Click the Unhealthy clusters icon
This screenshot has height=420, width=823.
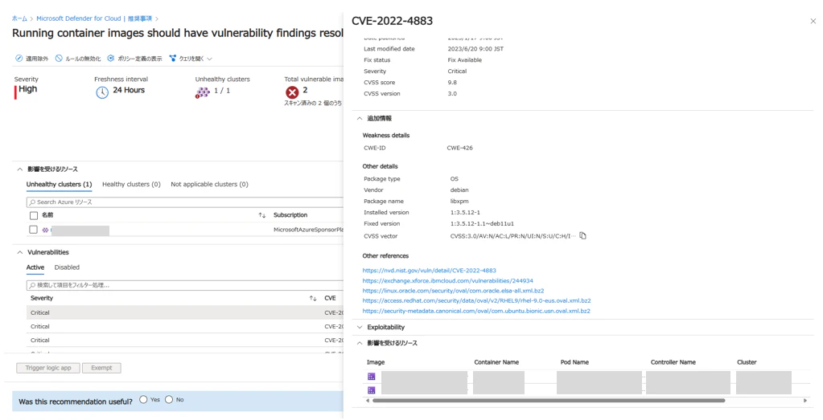[x=203, y=92]
